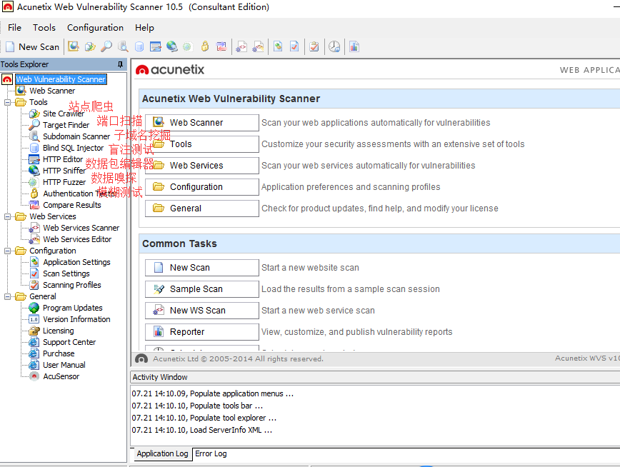This screenshot has height=467, width=620.
Task: Collapse the Configuration tree folder
Action: [7, 251]
